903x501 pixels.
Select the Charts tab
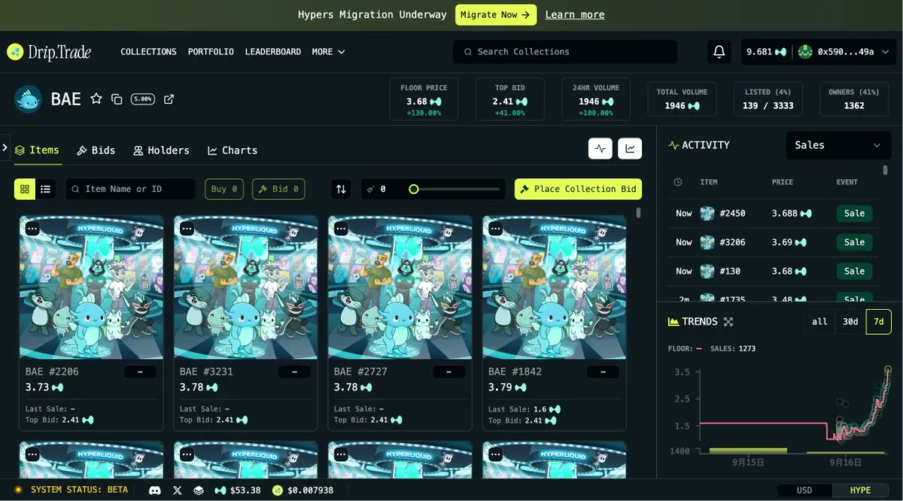click(233, 150)
